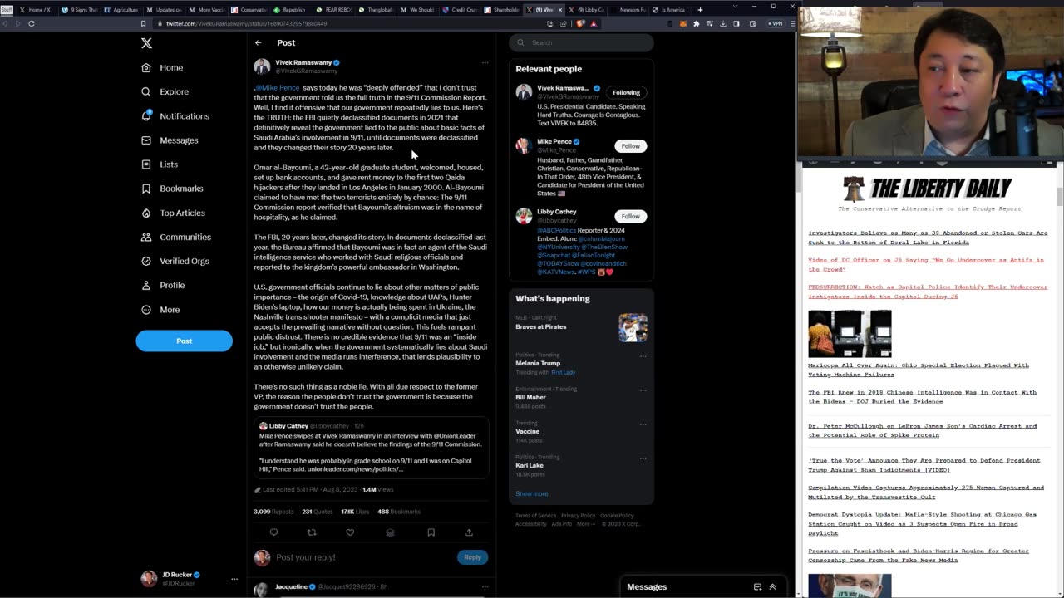Viewport: 1064px width, 598px height.
Task: Reload the page with the browser refresh icon
Action: 31,23
